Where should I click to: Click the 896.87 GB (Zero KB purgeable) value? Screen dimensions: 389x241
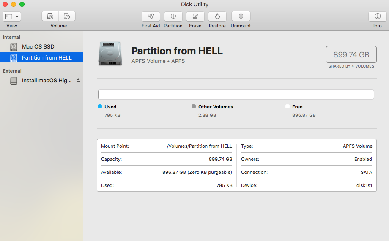pos(197,172)
